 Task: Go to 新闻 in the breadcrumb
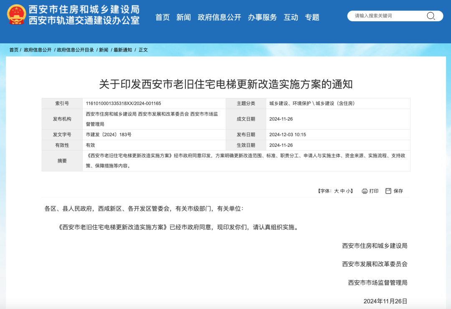[104, 50]
